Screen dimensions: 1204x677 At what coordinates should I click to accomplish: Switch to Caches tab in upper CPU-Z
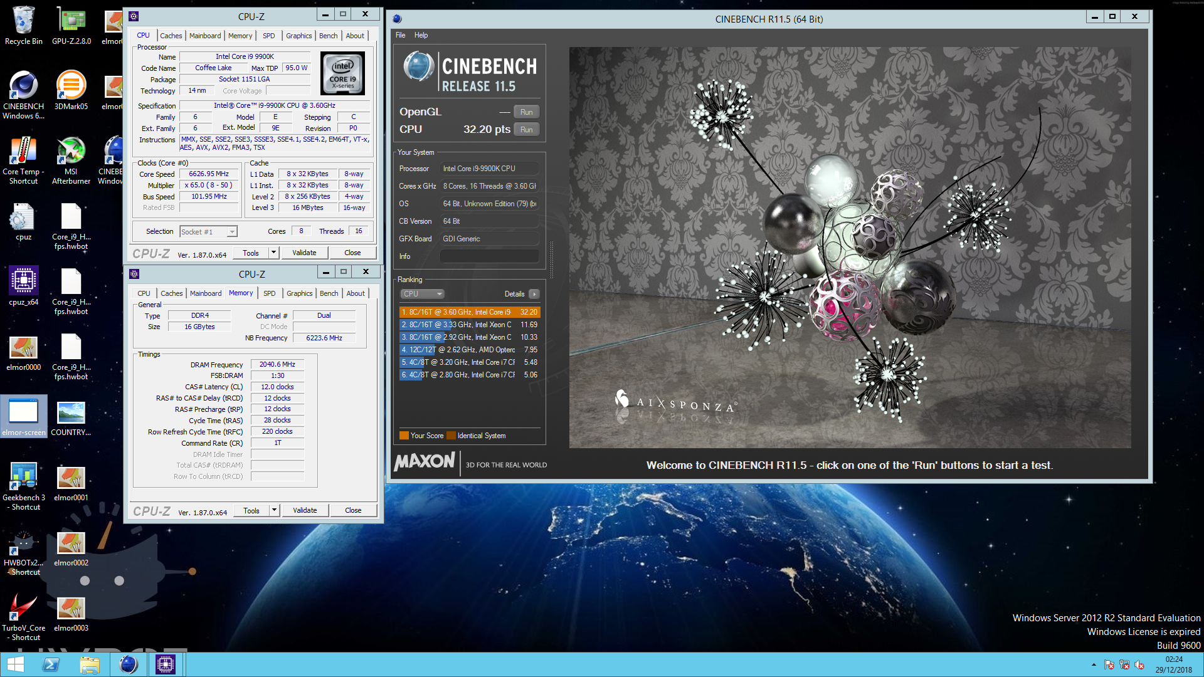point(171,36)
